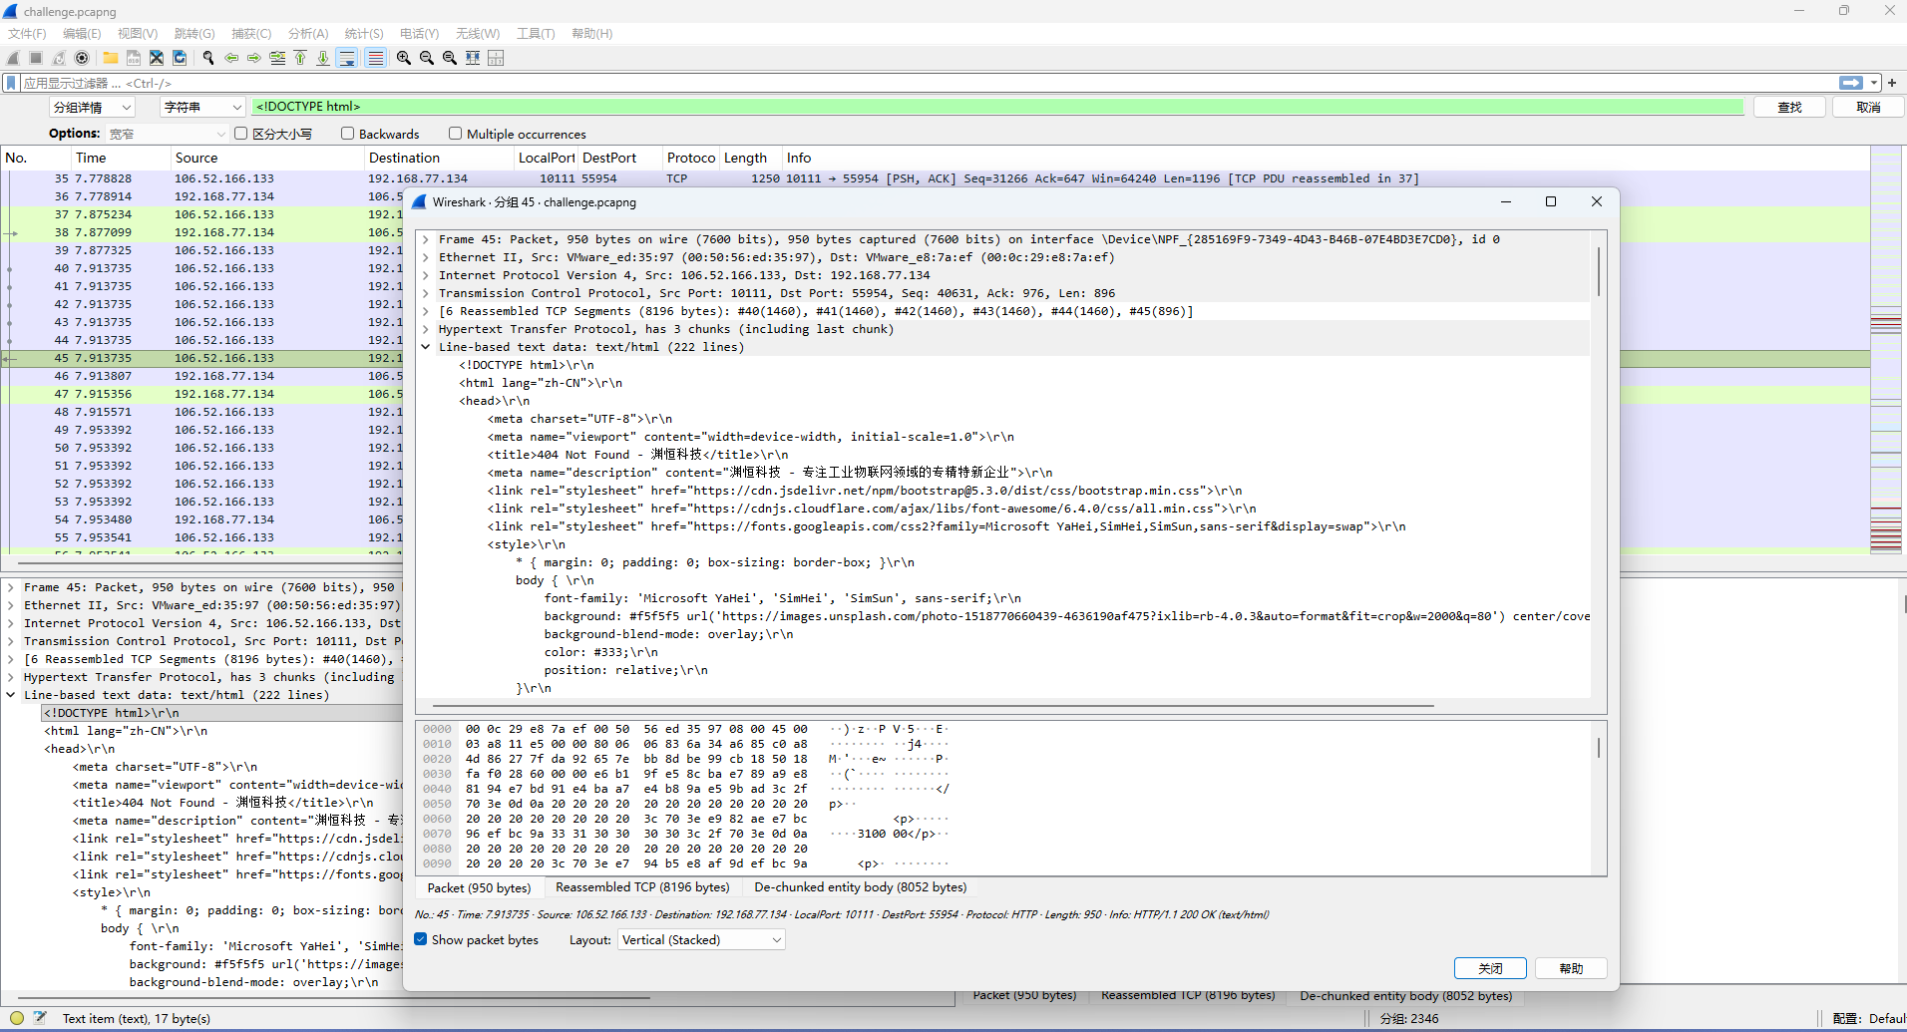1907x1032 pixels.
Task: Click the 查找 find button
Action: (1789, 107)
